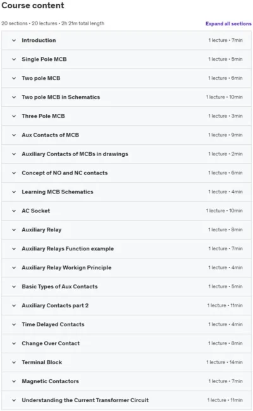Select the Auxiliary Relay Workign Principle title
Image resolution: width=253 pixels, height=411 pixels.
(x=66, y=267)
